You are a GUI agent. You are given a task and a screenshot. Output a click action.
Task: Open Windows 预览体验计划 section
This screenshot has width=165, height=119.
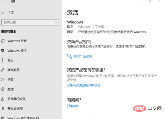pyautogui.click(x=23, y=118)
